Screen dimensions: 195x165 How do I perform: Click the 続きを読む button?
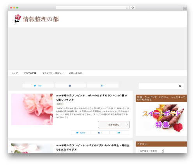point(114,124)
